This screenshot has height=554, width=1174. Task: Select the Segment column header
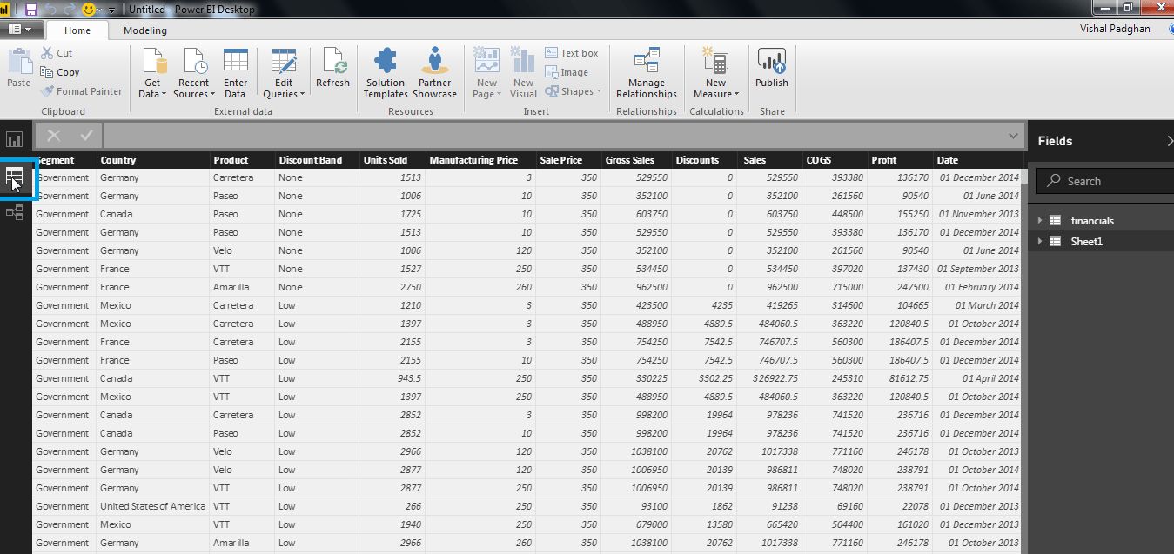(x=64, y=160)
